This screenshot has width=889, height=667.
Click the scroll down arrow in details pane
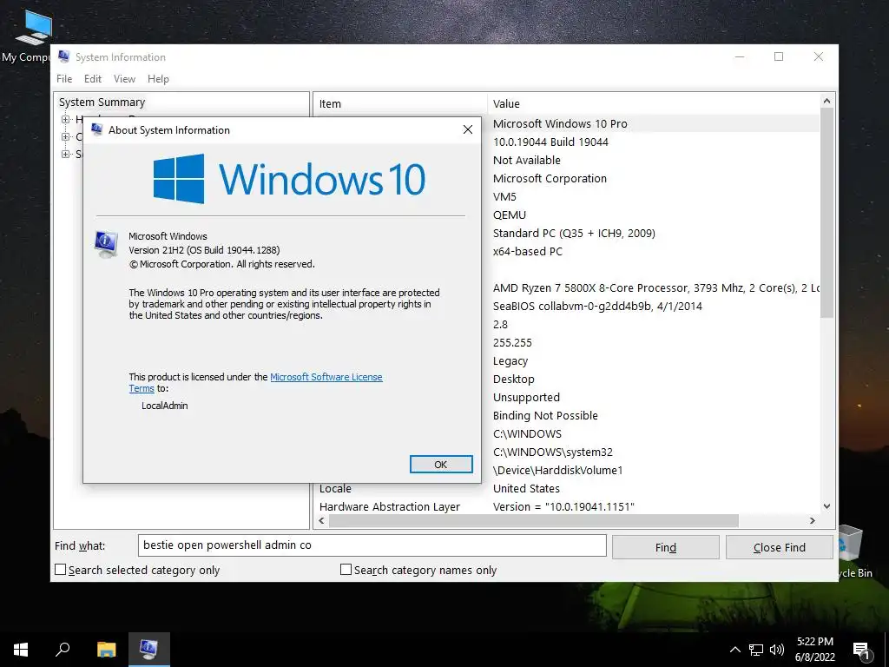[826, 506]
